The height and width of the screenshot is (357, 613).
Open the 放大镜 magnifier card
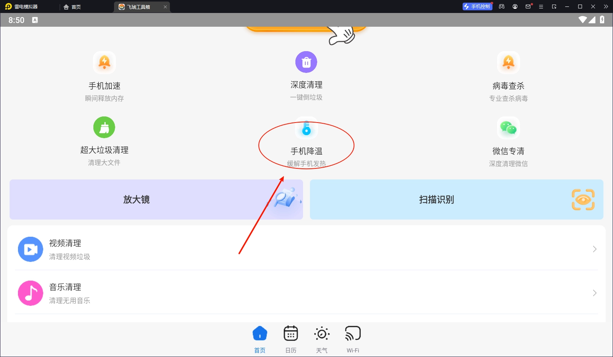point(156,199)
